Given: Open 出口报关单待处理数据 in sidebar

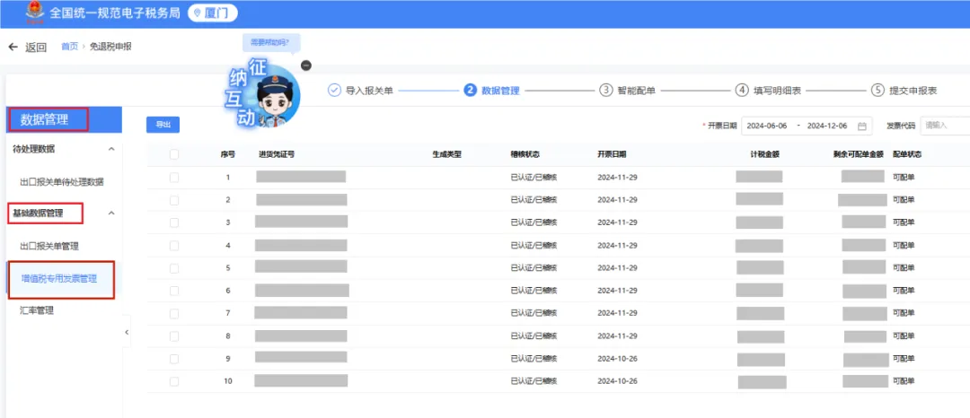Looking at the screenshot, I should click(61, 182).
